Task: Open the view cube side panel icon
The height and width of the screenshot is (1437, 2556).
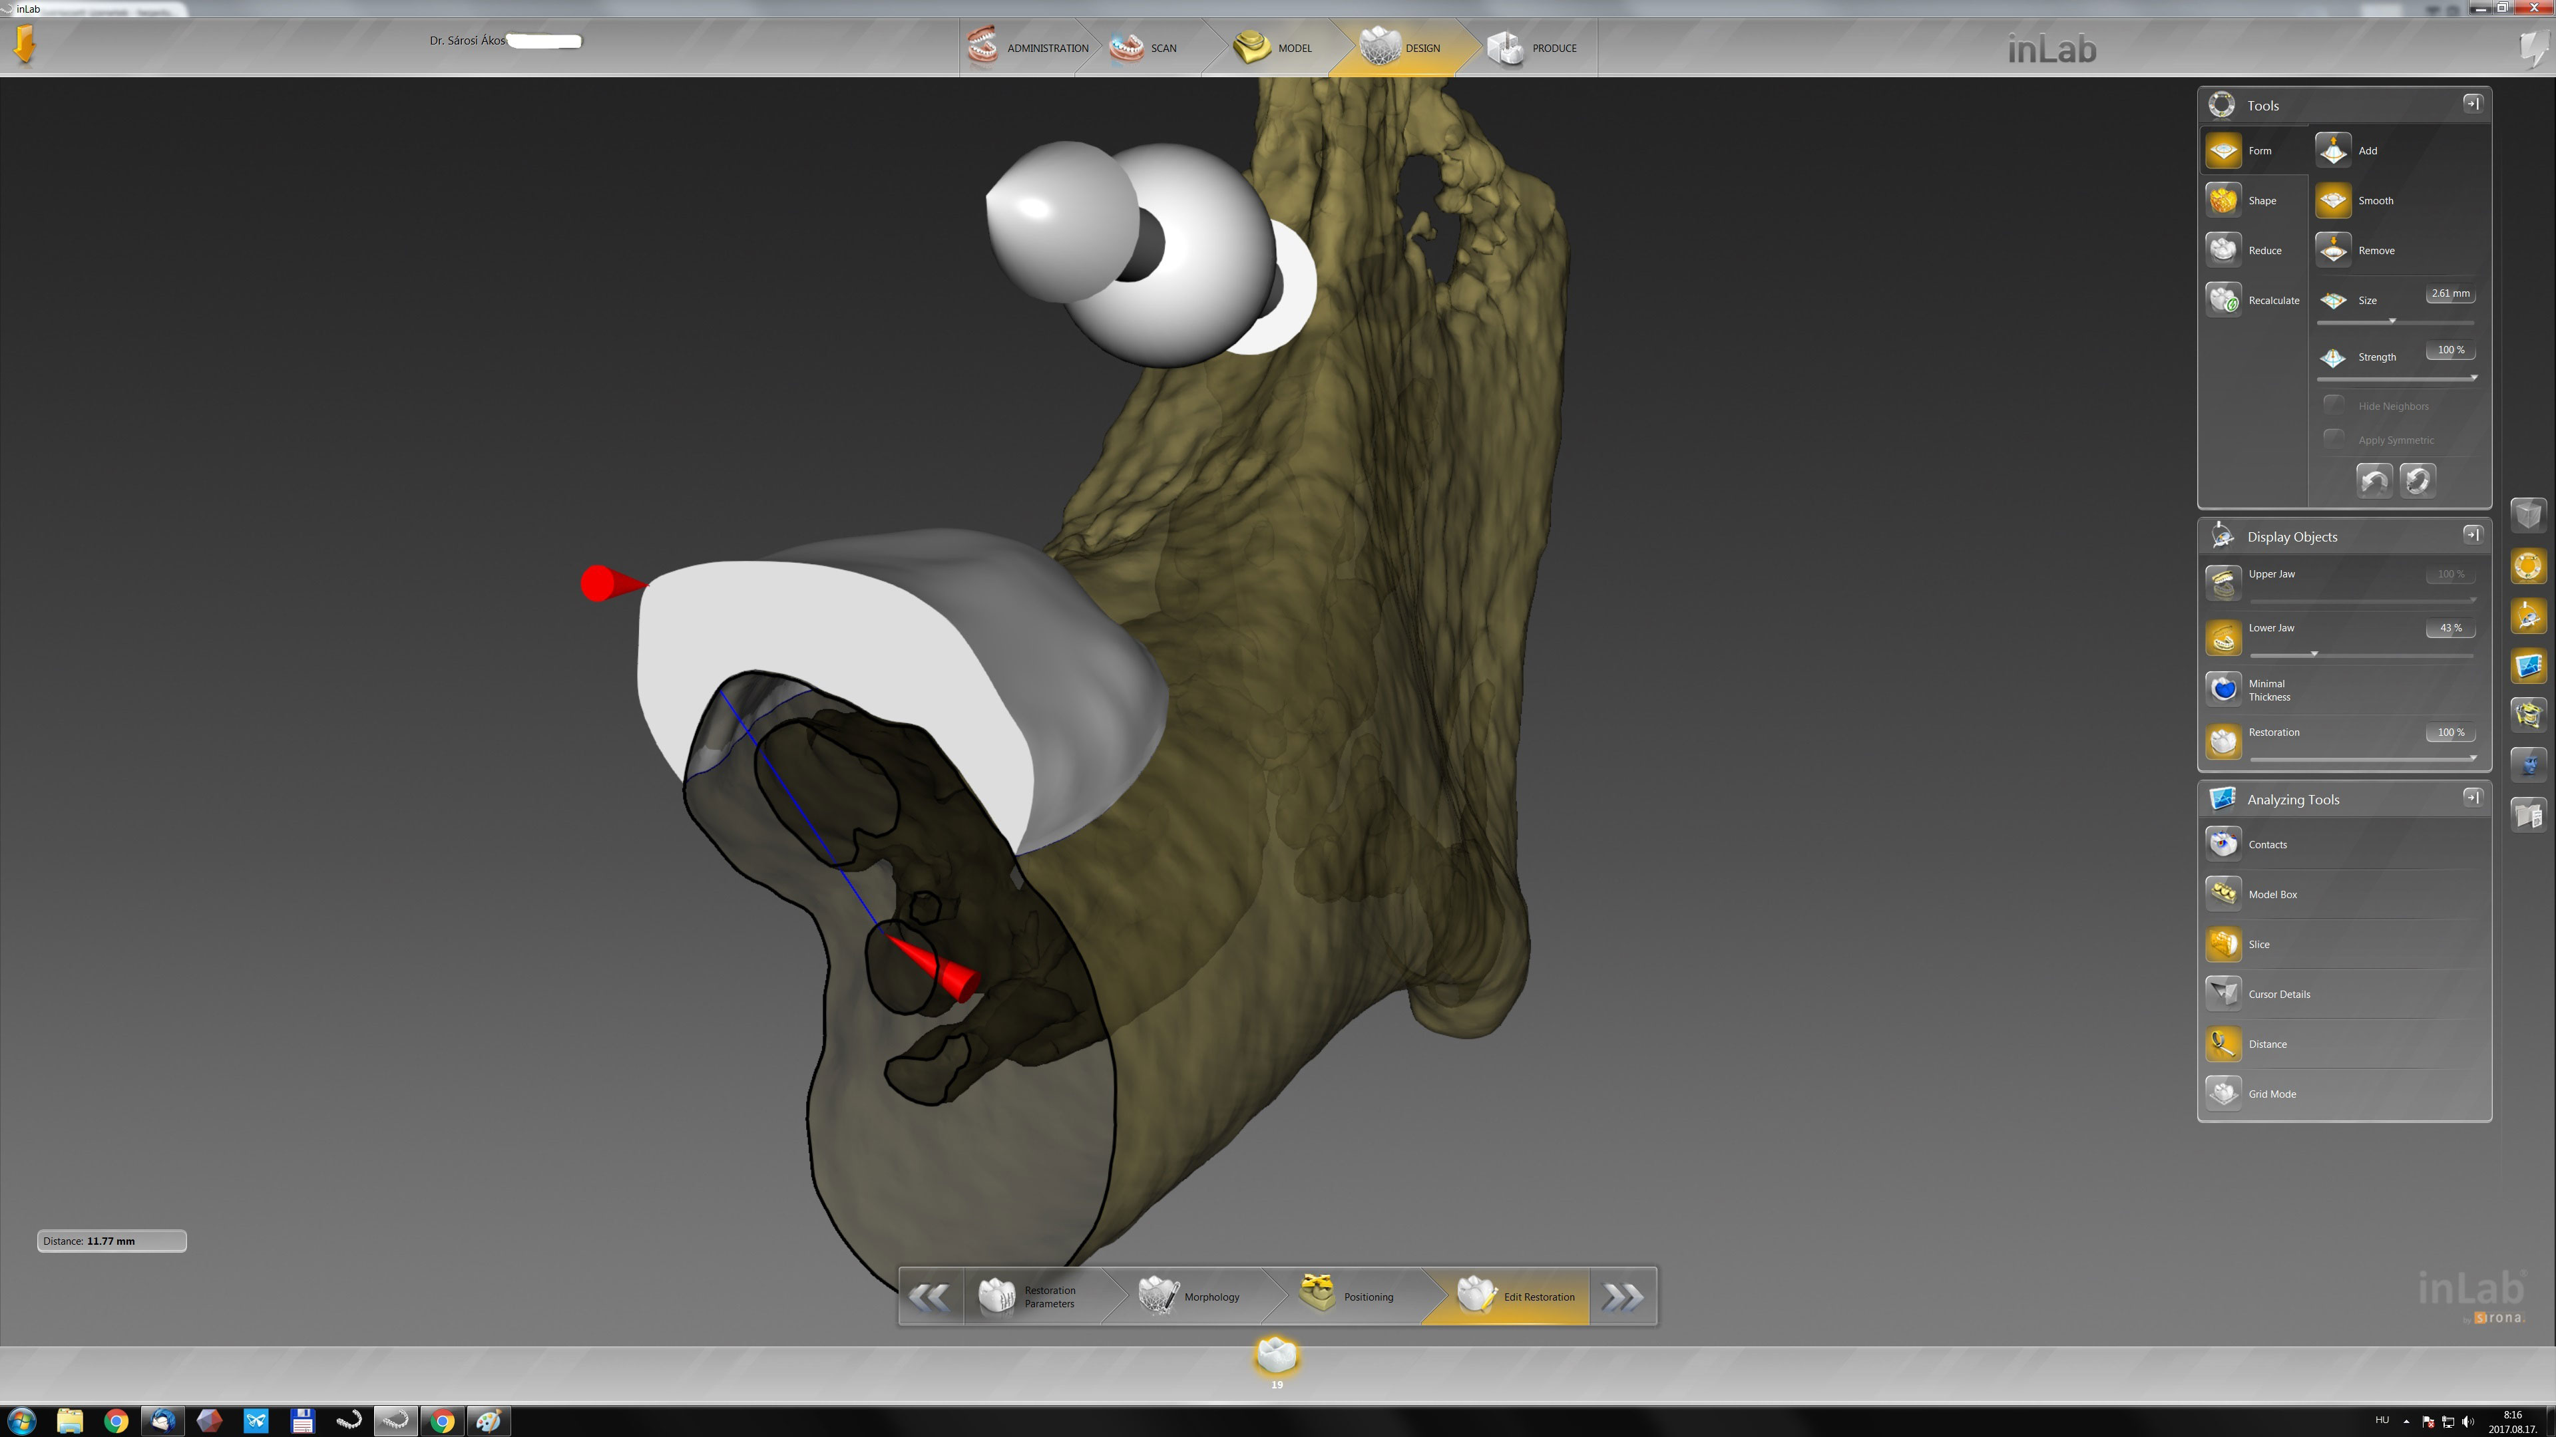Action: [2528, 515]
